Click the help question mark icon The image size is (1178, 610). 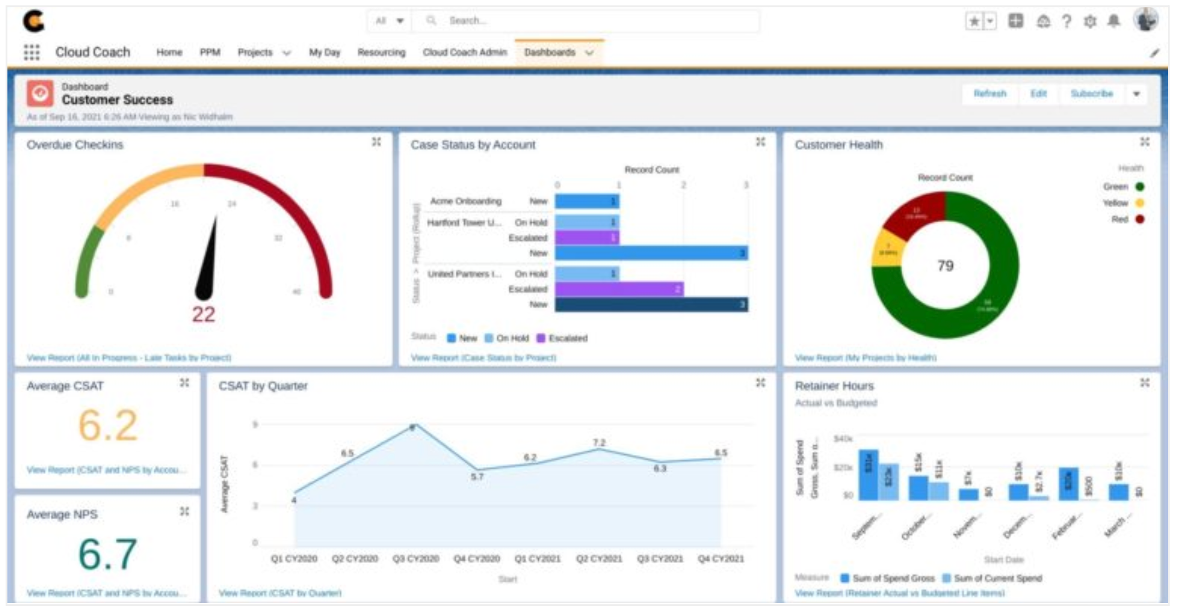[1066, 21]
